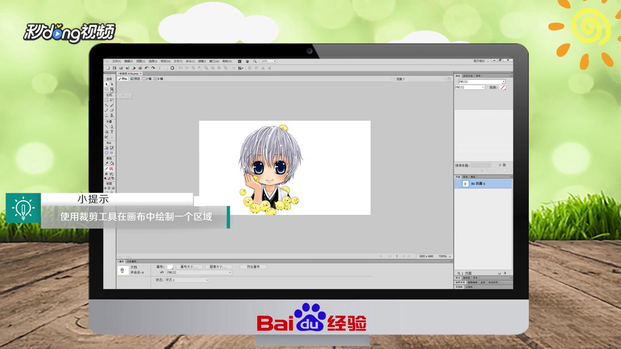
Task: Open the 滤镜 menu
Action: click(x=202, y=62)
